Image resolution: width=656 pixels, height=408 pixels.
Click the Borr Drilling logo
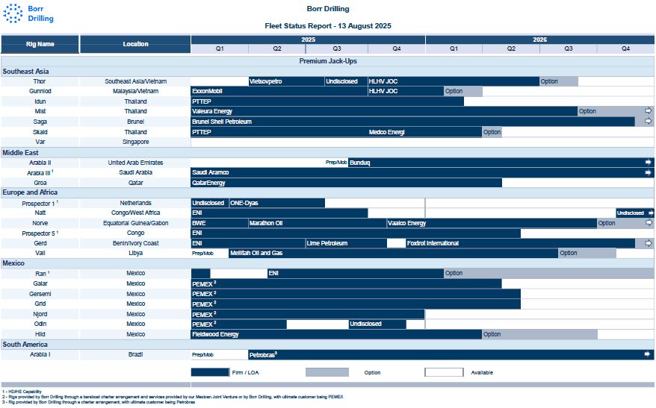28,13
